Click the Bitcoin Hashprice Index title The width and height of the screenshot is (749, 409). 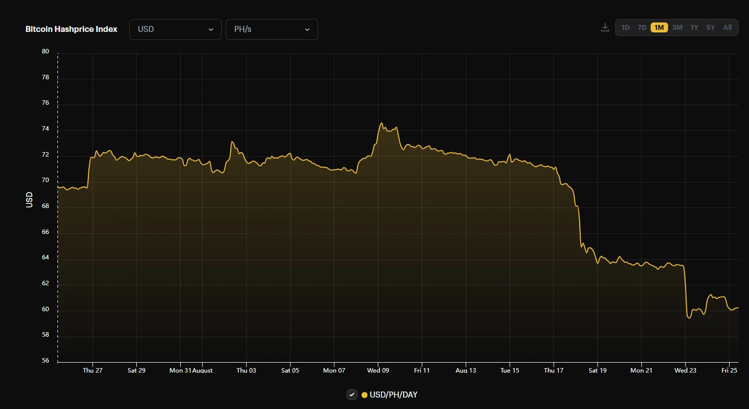point(71,29)
